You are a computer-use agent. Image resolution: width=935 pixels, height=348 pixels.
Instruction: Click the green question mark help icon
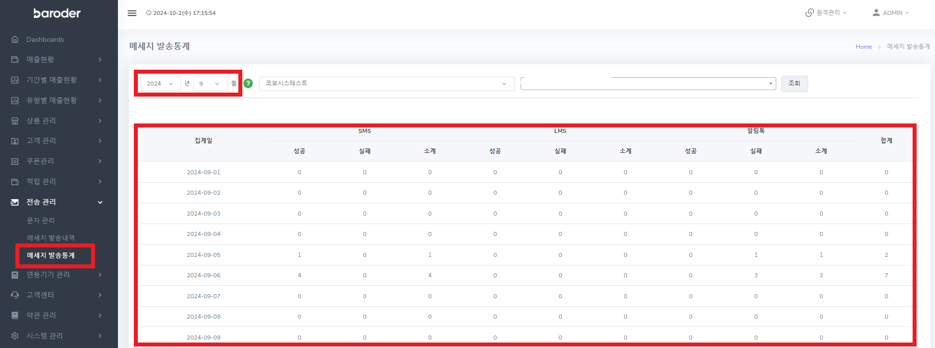coord(248,84)
